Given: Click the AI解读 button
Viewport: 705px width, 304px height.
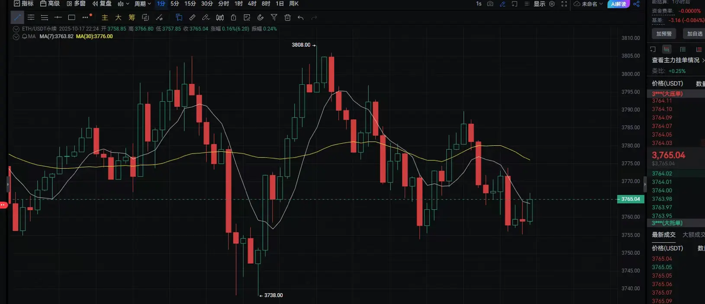Looking at the screenshot, I should [x=618, y=4].
